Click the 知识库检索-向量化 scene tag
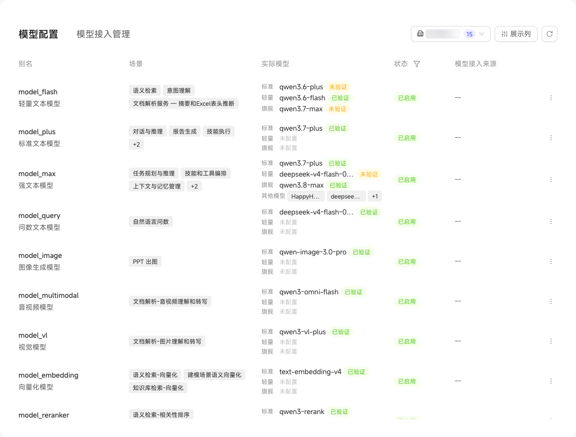 [x=158, y=388]
